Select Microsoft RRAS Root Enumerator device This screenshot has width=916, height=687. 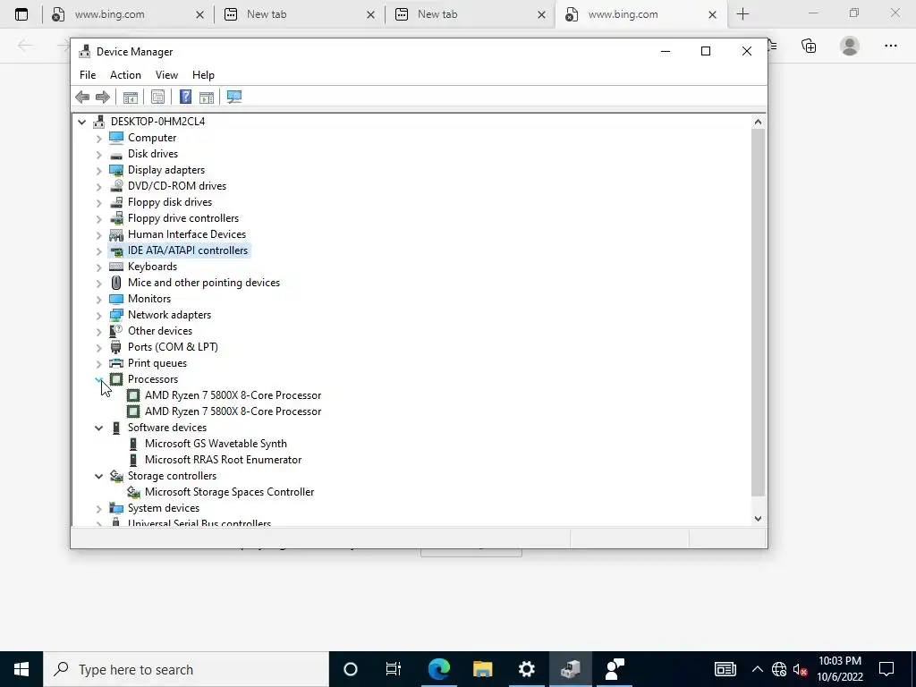pos(223,460)
